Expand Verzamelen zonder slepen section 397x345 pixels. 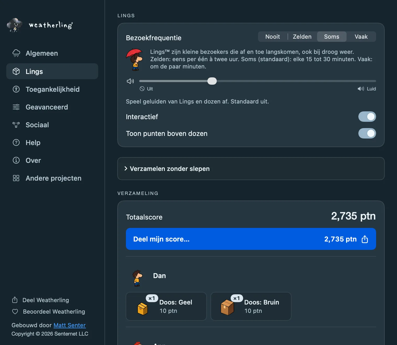[x=251, y=169]
